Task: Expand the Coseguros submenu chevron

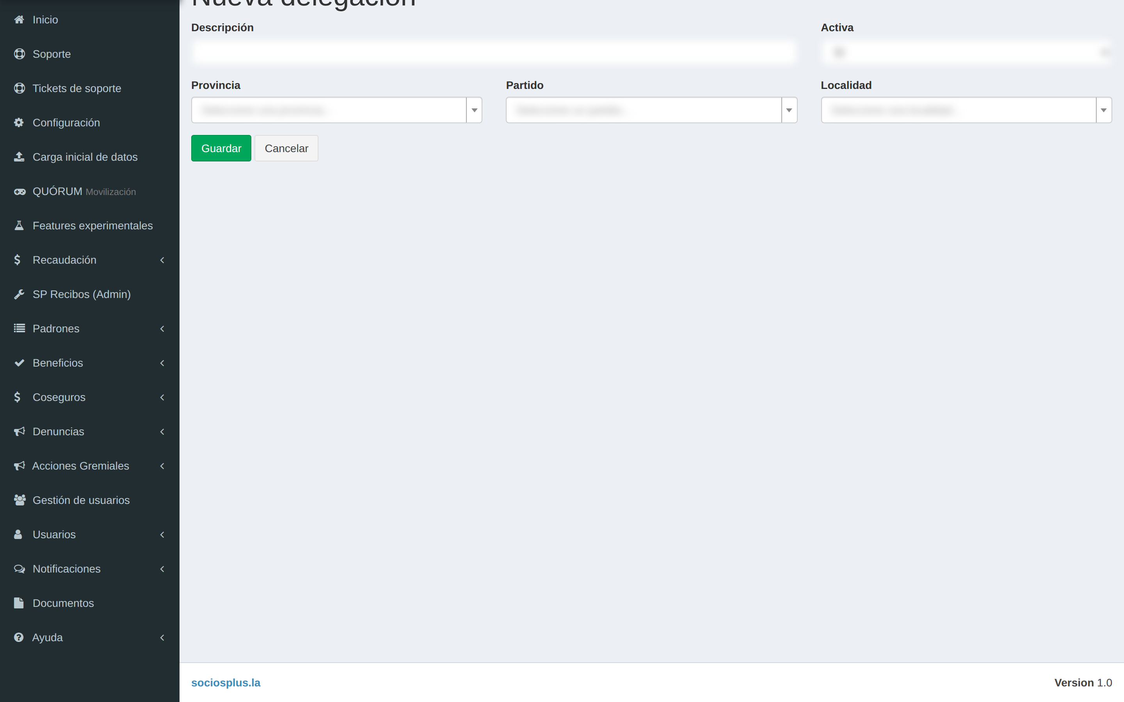Action: [x=162, y=397]
